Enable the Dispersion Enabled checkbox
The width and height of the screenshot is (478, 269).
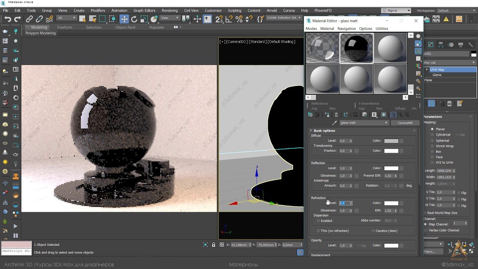(x=318, y=221)
